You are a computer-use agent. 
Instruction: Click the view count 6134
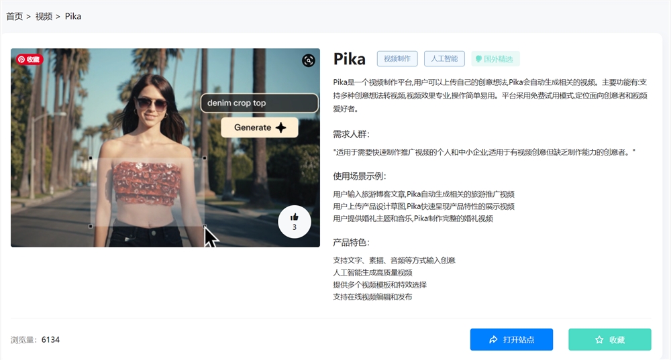(x=50, y=339)
